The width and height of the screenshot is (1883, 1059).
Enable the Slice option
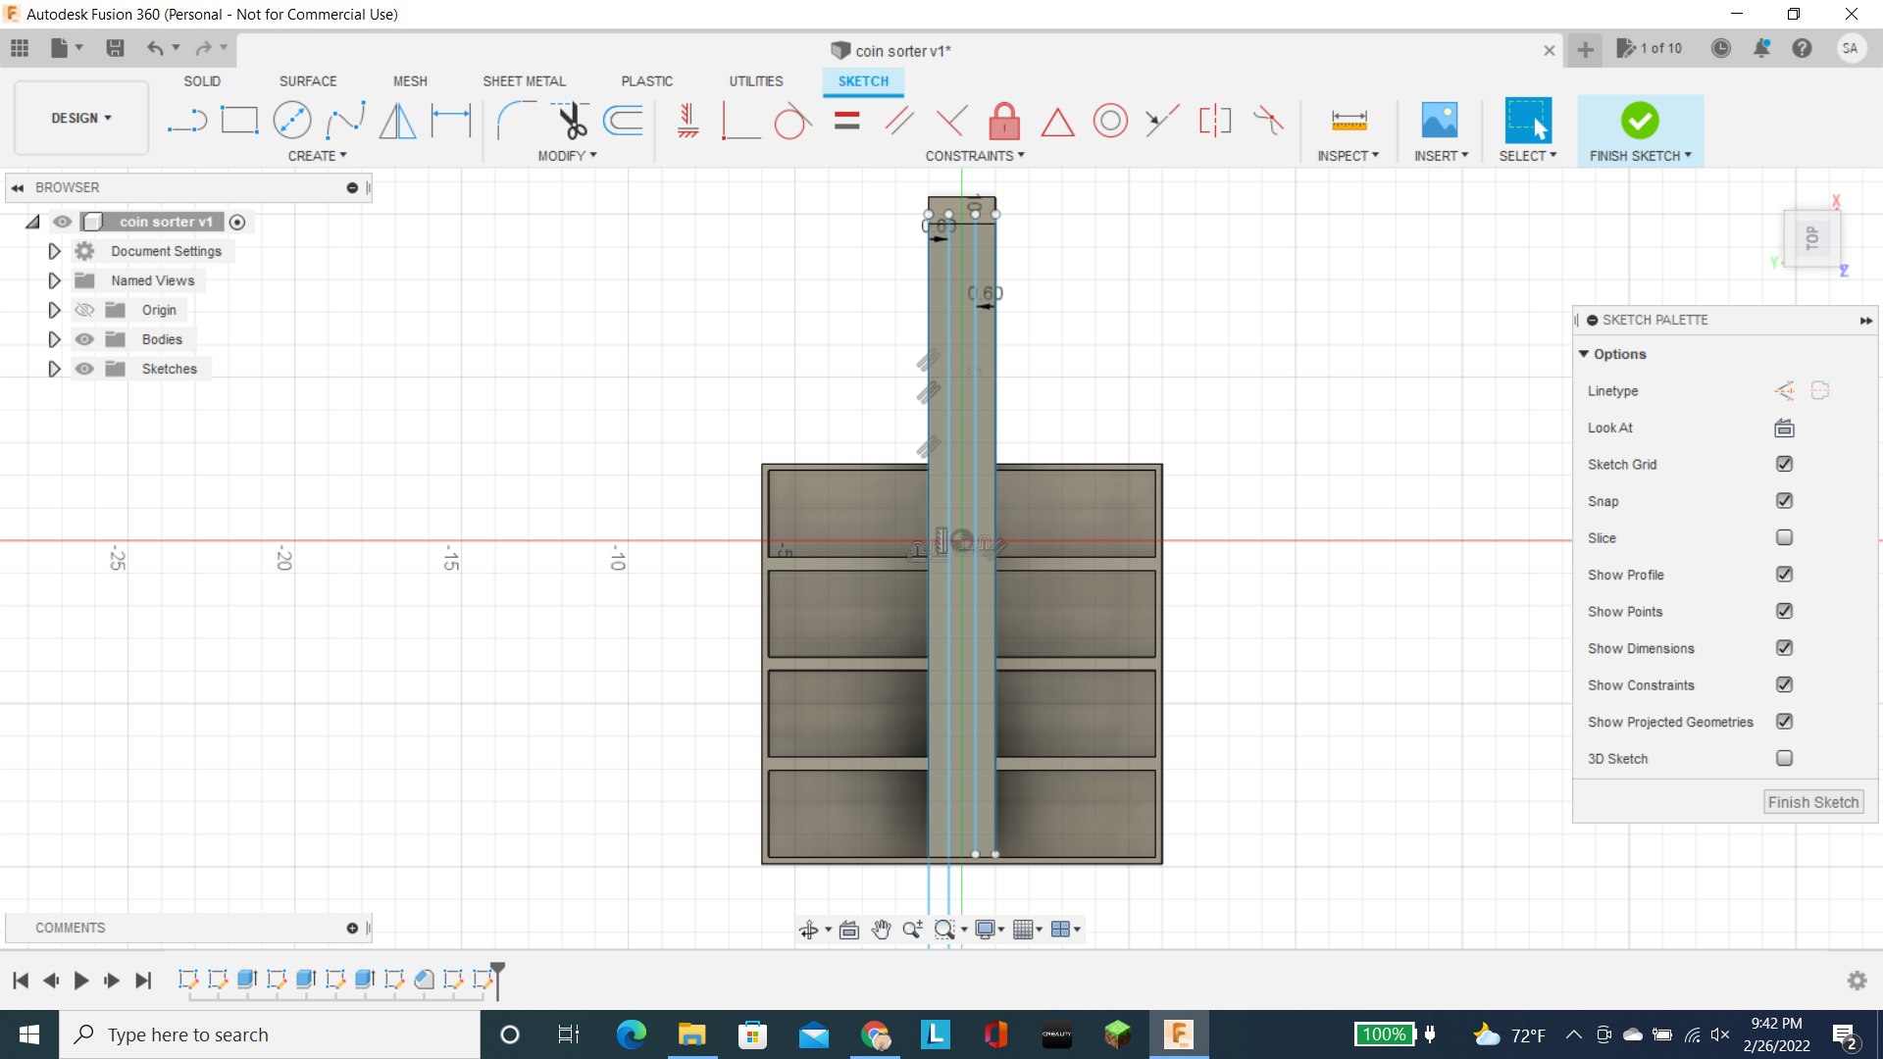click(x=1783, y=537)
